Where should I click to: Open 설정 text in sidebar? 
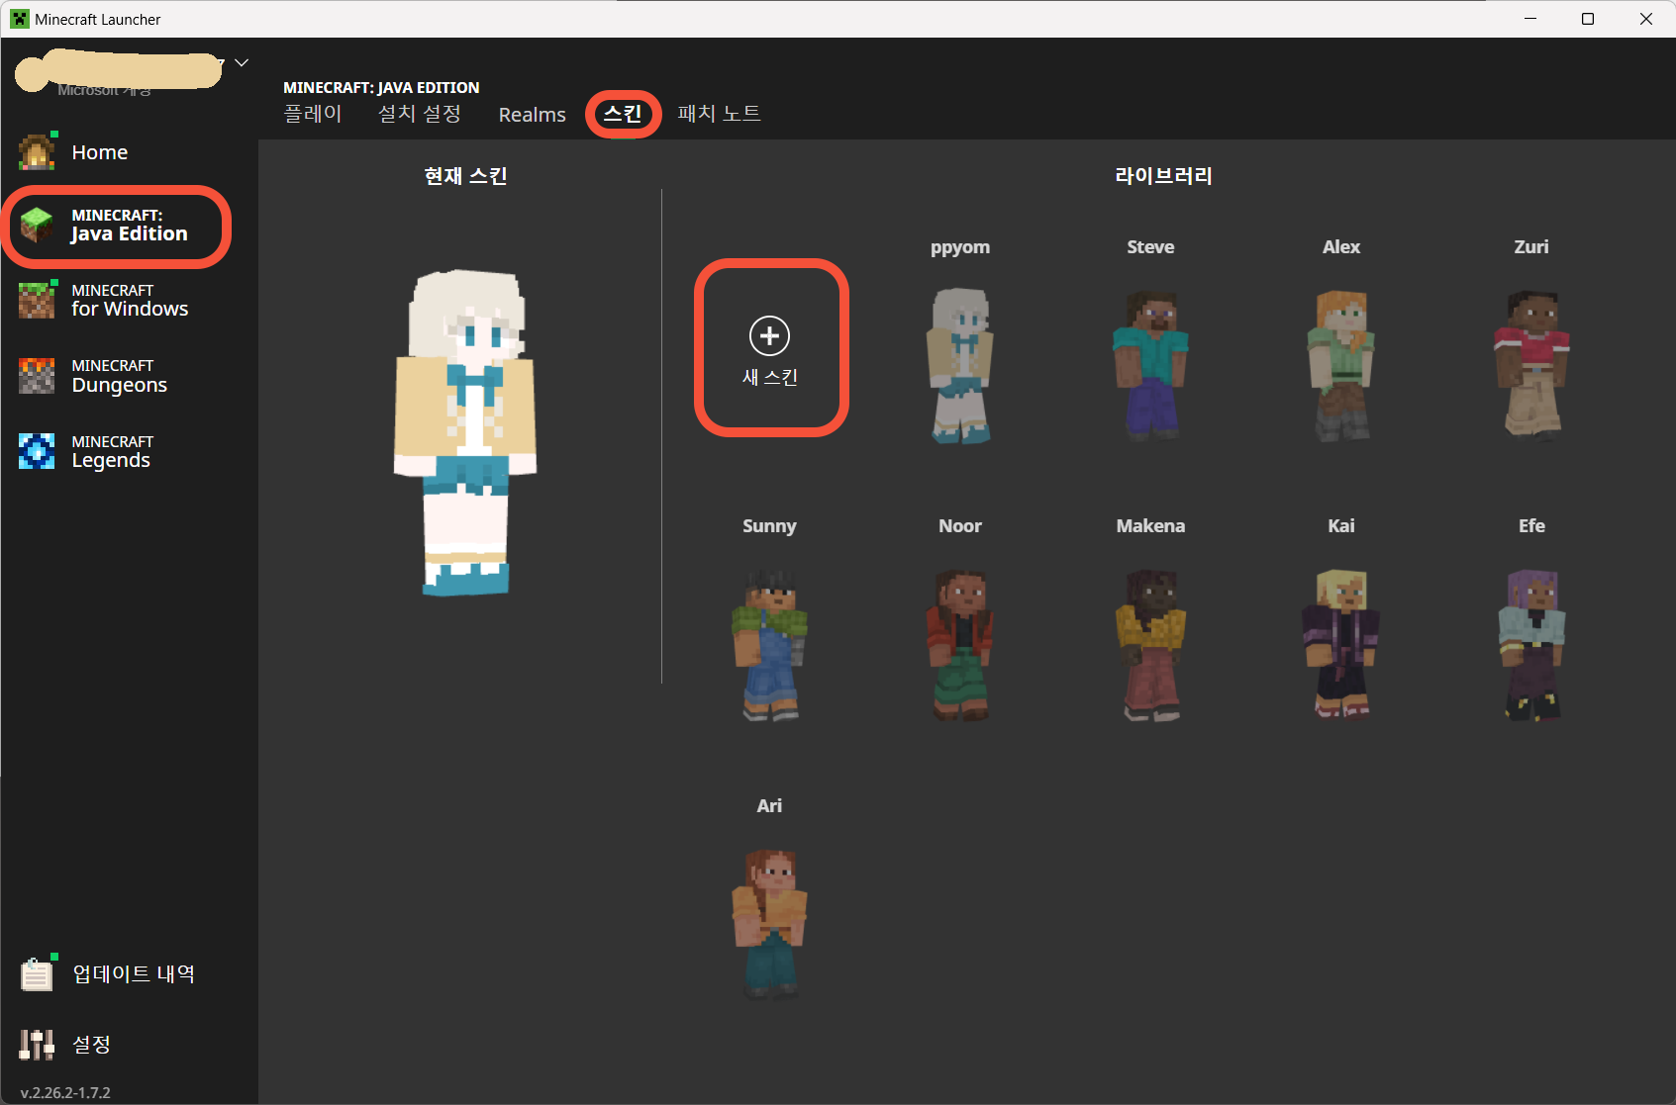(x=92, y=1045)
